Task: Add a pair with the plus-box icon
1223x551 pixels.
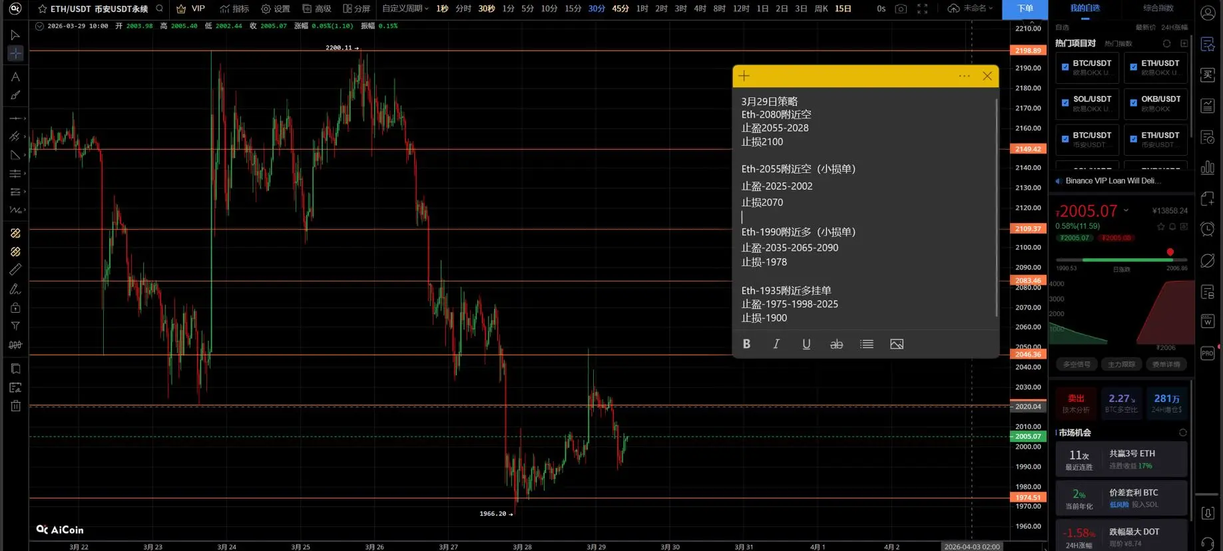Action: 1184,44
